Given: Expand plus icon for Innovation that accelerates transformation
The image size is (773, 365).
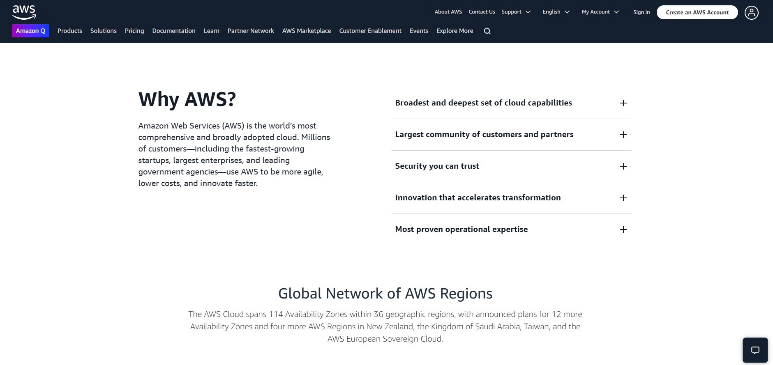Looking at the screenshot, I should tap(623, 198).
